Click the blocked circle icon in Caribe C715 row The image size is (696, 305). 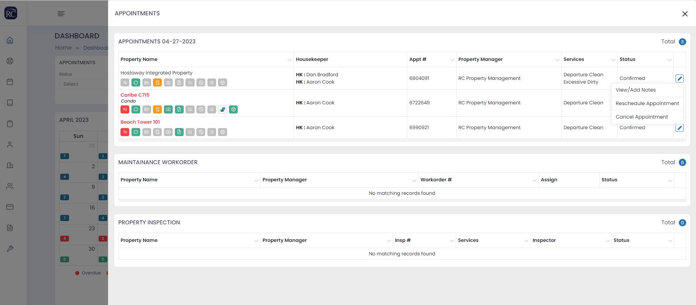coord(201,109)
